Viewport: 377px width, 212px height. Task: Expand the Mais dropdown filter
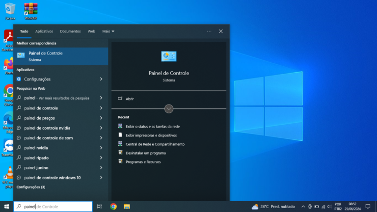tap(108, 31)
